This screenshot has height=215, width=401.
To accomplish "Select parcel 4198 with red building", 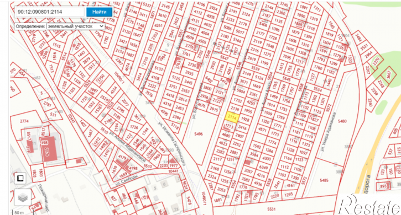I will click(x=133, y=168).
